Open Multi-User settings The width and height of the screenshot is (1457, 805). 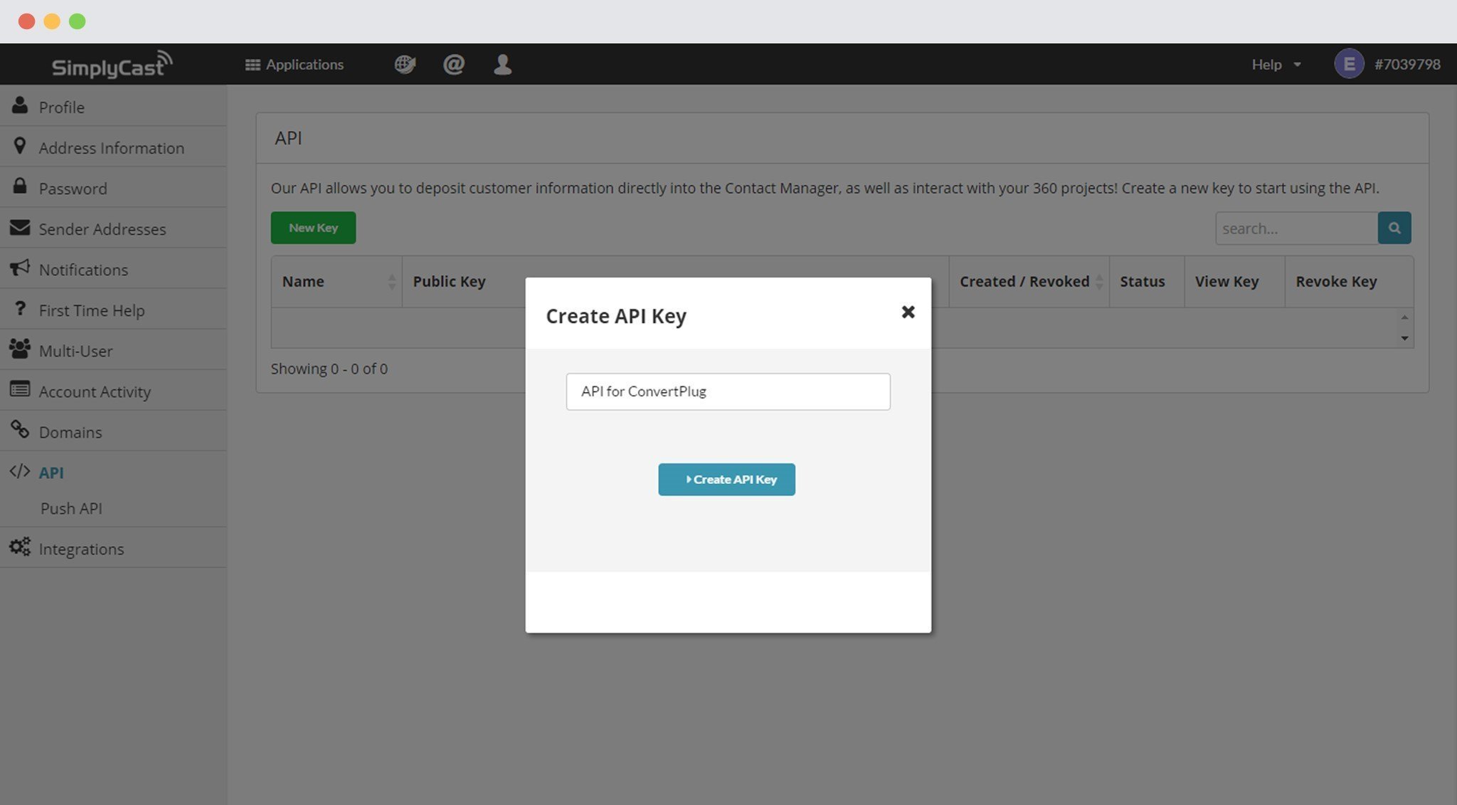pyautogui.click(x=113, y=350)
